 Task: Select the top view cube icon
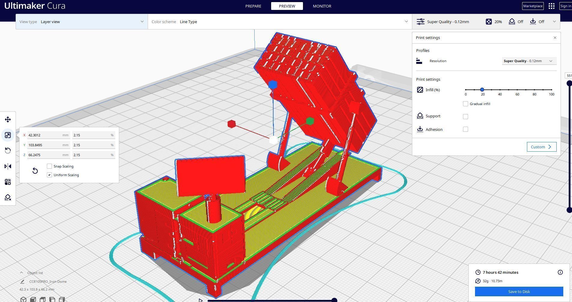[43, 299]
